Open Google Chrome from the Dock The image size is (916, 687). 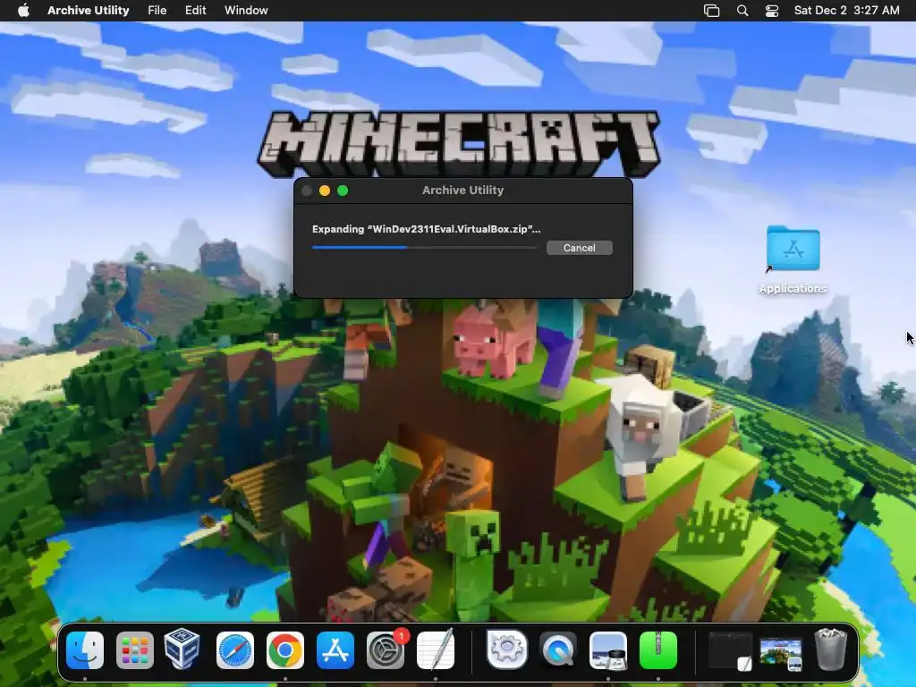(x=285, y=649)
